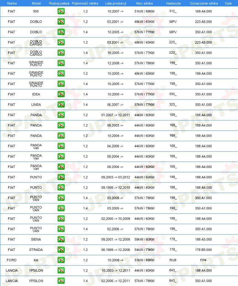Select production dates 10.2003 -> 12.2011
238x286 pixels.
(x=116, y=270)
